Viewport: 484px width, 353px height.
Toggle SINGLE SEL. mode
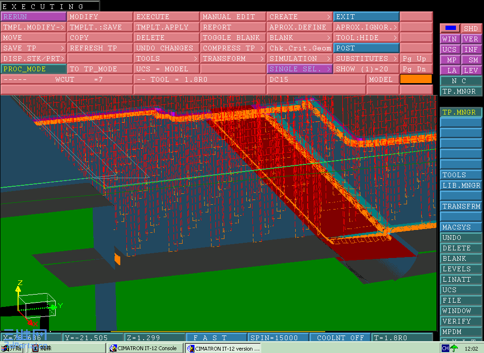coord(300,69)
